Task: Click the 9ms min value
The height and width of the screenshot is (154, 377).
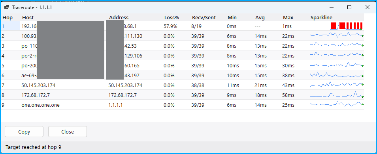Action: coord(232,95)
